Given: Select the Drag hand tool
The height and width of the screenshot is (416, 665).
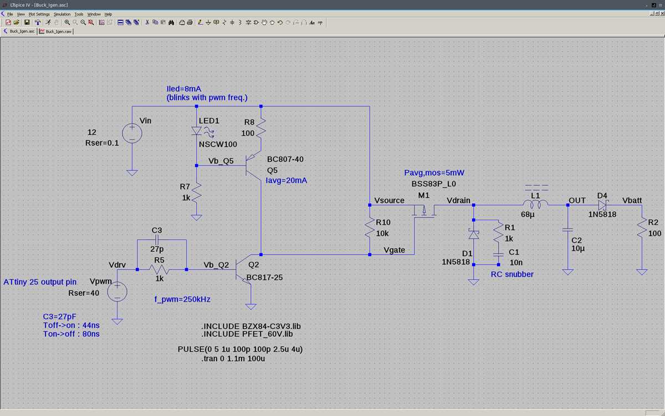Looking at the screenshot, I should point(272,22).
